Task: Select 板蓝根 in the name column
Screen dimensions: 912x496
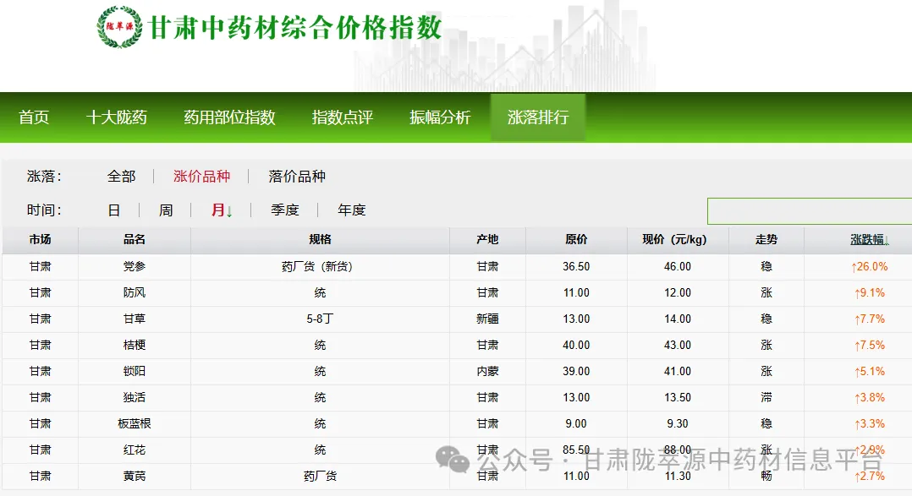Action: tap(135, 423)
